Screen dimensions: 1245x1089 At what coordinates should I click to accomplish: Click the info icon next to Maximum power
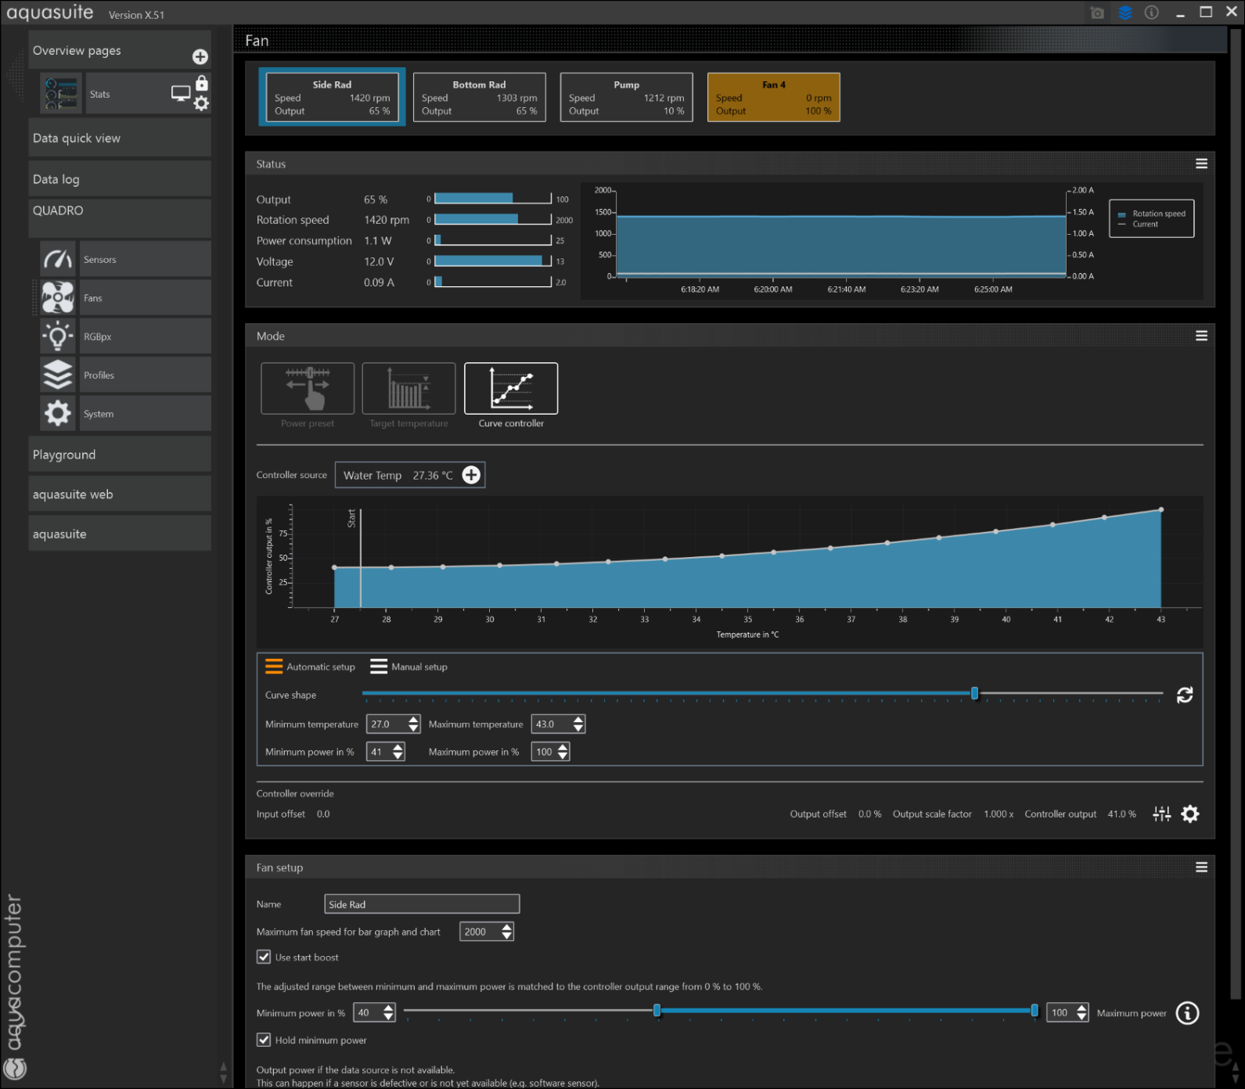[1187, 1013]
